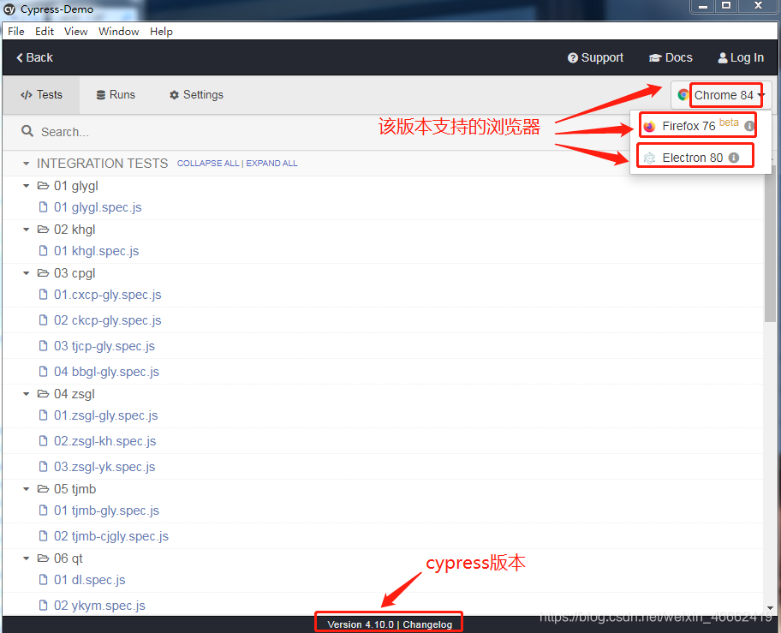Run the 01.cxcp-gly.spec.js test
The width and height of the screenshot is (781, 633).
[108, 295]
